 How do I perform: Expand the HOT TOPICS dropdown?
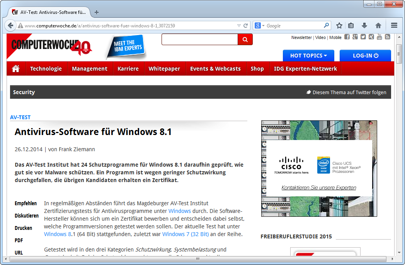308,56
